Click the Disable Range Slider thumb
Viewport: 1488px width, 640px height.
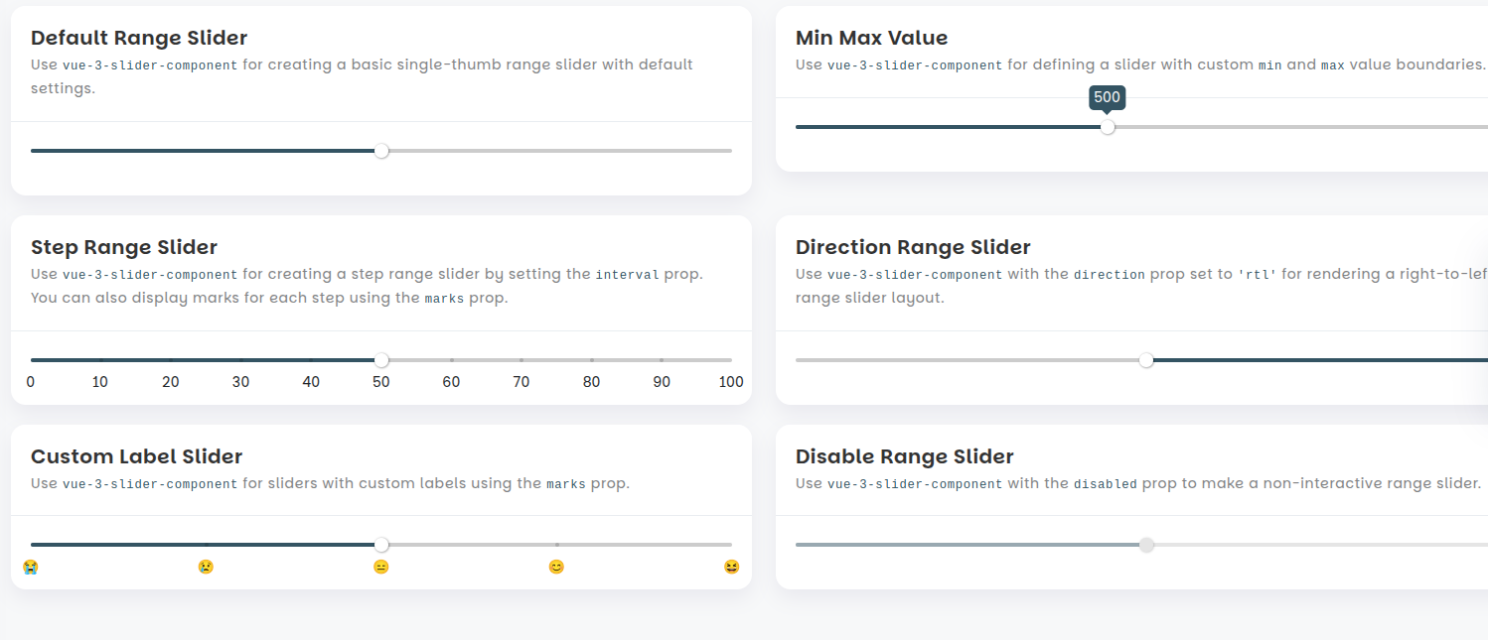point(1146,545)
